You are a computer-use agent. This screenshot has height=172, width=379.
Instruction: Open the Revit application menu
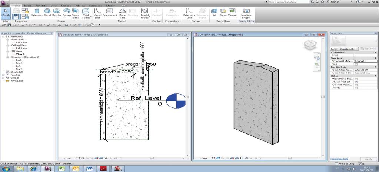[x=4, y=3]
